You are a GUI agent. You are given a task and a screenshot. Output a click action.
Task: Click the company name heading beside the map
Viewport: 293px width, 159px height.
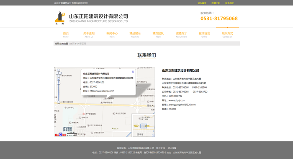180,70
